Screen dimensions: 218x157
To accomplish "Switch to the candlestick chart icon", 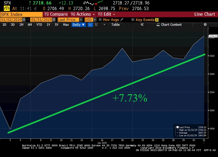I will point(97,25).
